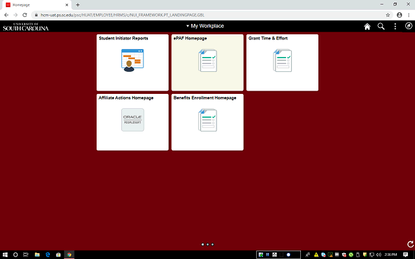Click the refresh icon at bottom right of page

410,244
